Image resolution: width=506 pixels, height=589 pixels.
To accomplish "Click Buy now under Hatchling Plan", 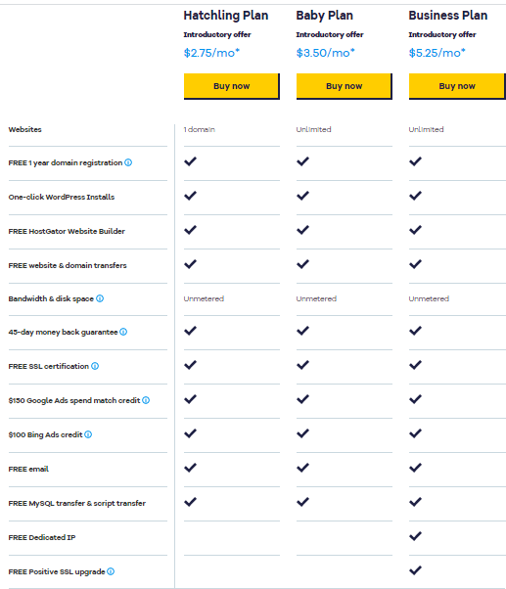I will click(x=231, y=86).
